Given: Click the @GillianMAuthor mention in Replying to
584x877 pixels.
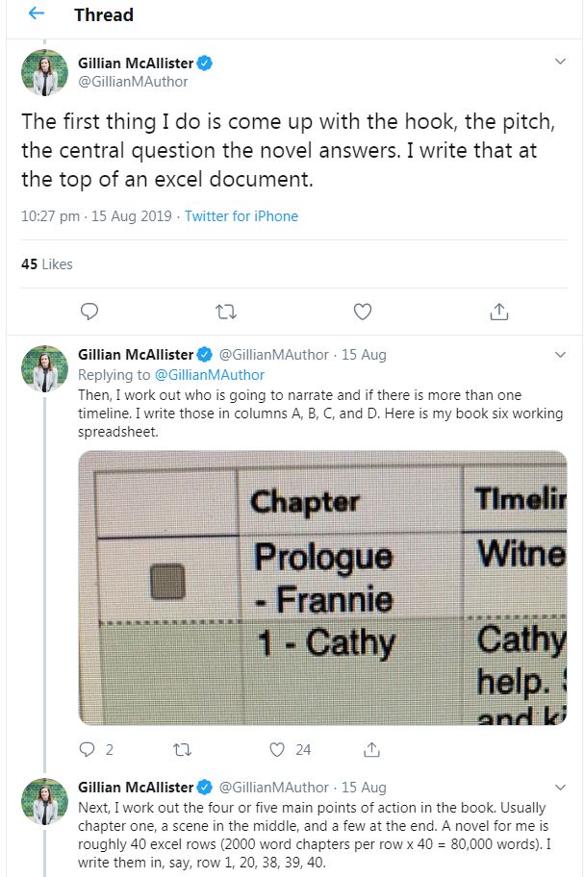Looking at the screenshot, I should [209, 375].
